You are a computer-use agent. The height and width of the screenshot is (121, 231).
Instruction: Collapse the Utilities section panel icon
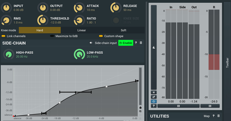point(219,116)
